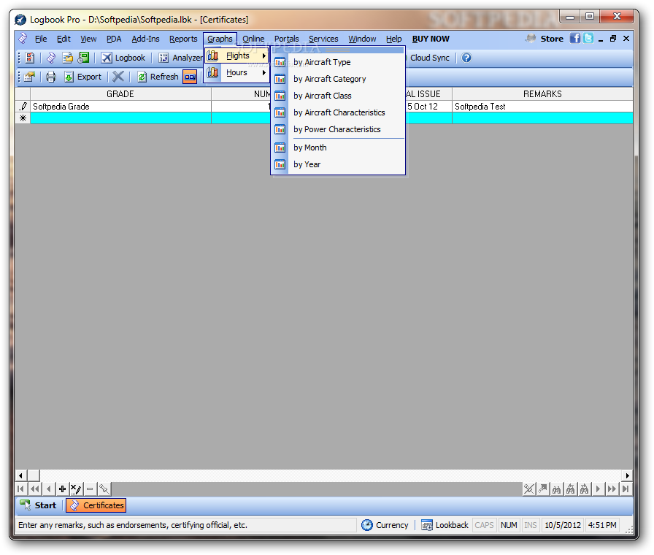Image resolution: width=654 pixels, height=555 pixels.
Task: Switch to the Certificates tab
Action: 96,505
